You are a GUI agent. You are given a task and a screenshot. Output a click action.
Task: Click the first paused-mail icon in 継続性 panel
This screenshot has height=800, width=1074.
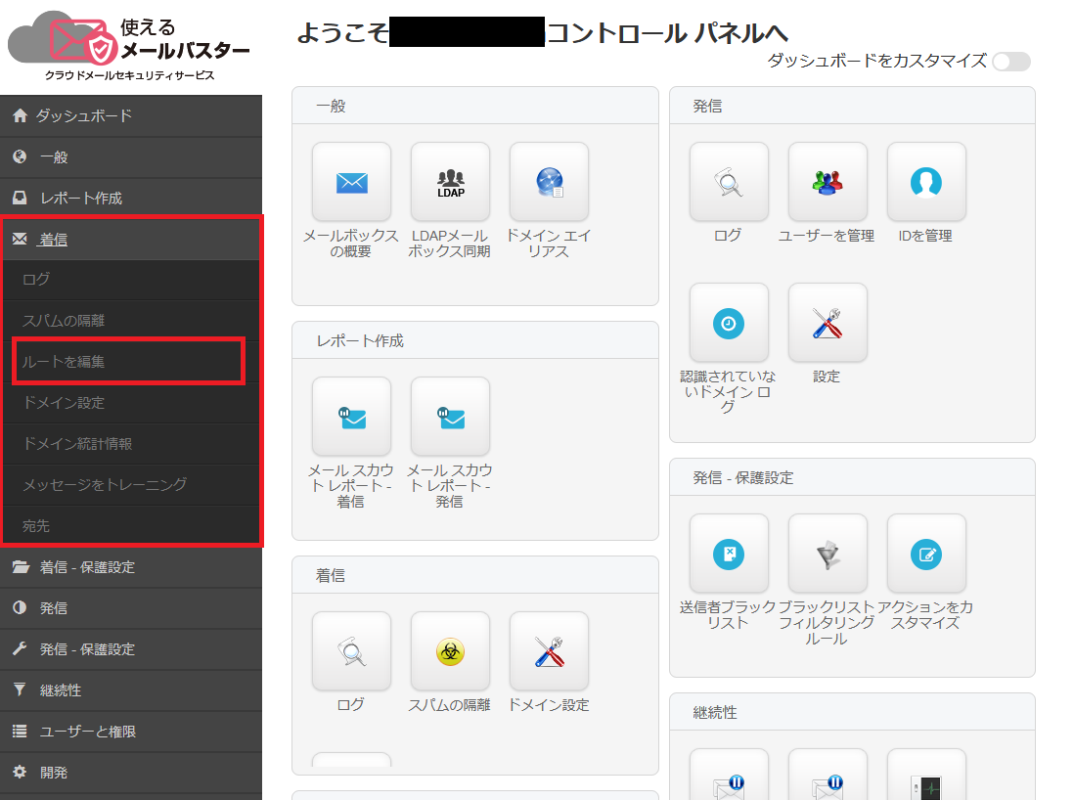click(x=729, y=776)
